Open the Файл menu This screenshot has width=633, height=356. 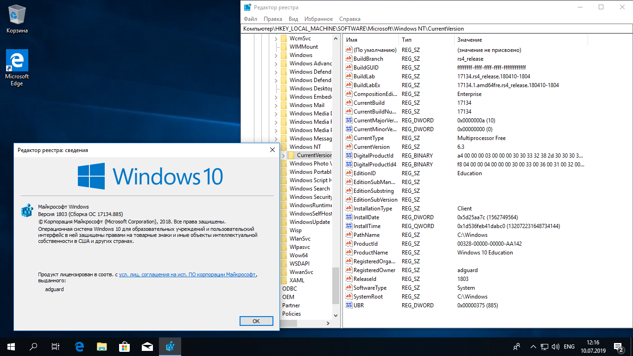pyautogui.click(x=250, y=19)
